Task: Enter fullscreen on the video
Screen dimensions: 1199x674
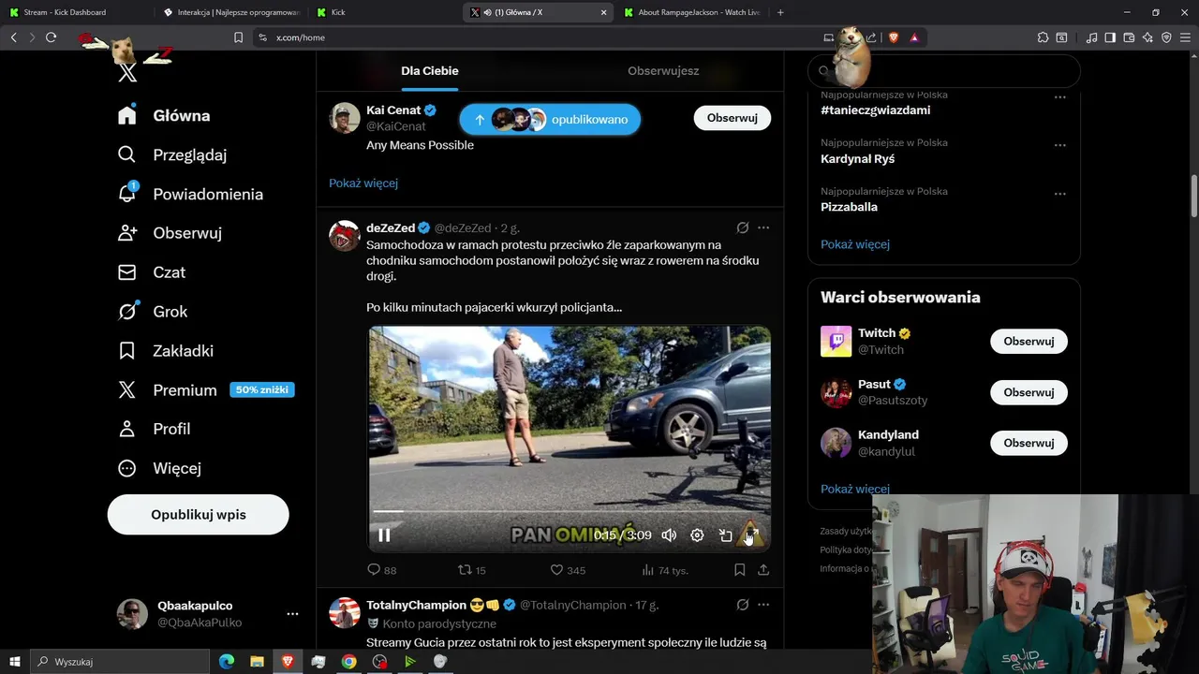Action: (x=752, y=535)
